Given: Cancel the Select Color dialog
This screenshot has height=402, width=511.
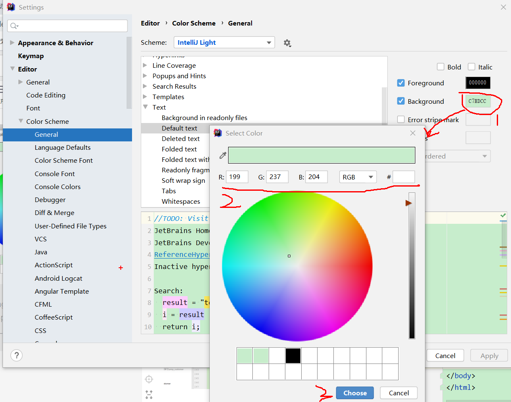Looking at the screenshot, I should tap(399, 393).
